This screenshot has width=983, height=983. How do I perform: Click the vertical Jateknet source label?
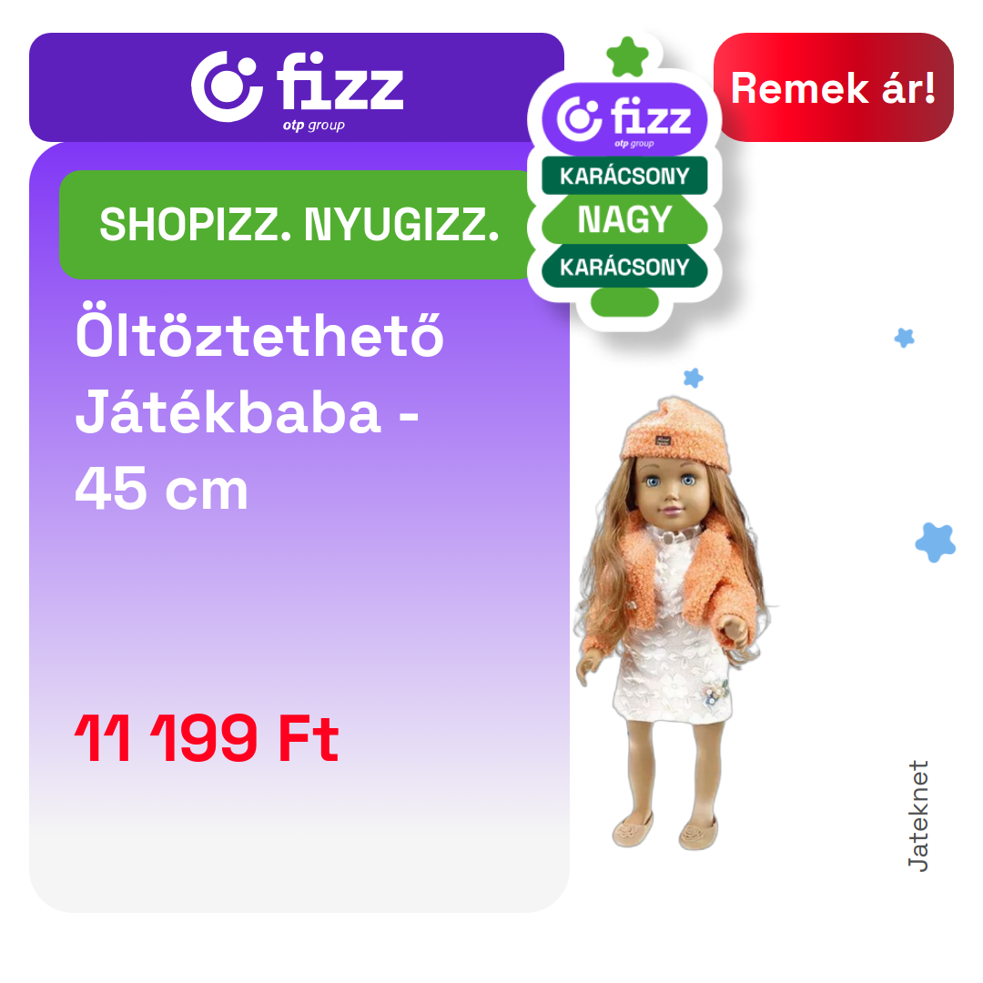click(x=917, y=816)
